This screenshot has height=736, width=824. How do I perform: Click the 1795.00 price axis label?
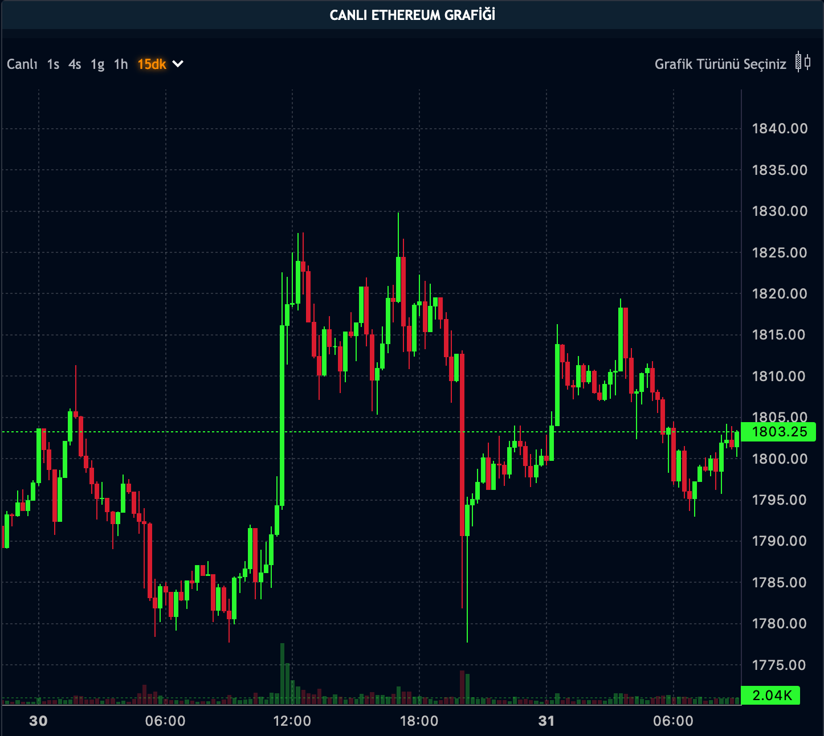coord(780,500)
